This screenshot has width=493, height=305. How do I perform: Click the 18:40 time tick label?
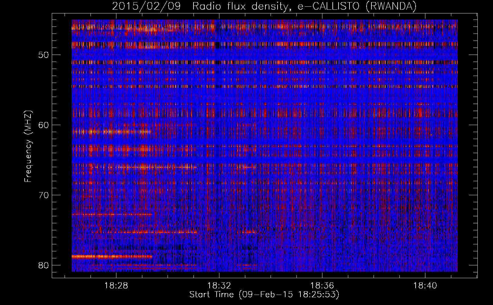coord(425,286)
